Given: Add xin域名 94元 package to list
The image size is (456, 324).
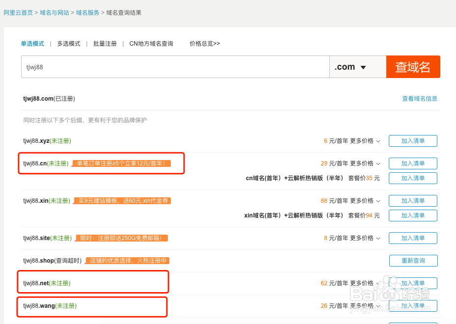Looking at the screenshot, I should [x=413, y=216].
